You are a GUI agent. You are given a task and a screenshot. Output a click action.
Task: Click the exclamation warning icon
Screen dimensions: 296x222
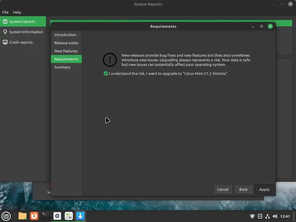tap(110, 60)
